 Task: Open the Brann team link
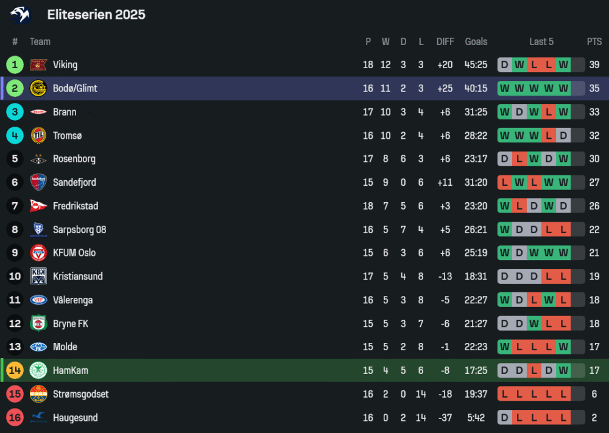tap(65, 112)
